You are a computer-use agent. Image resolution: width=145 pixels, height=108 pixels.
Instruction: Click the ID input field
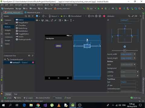[130, 20]
